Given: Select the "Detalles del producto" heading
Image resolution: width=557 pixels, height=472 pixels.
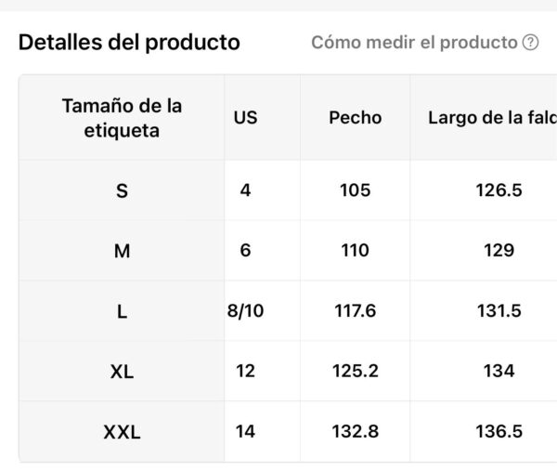Looking at the screenshot, I should (129, 43).
